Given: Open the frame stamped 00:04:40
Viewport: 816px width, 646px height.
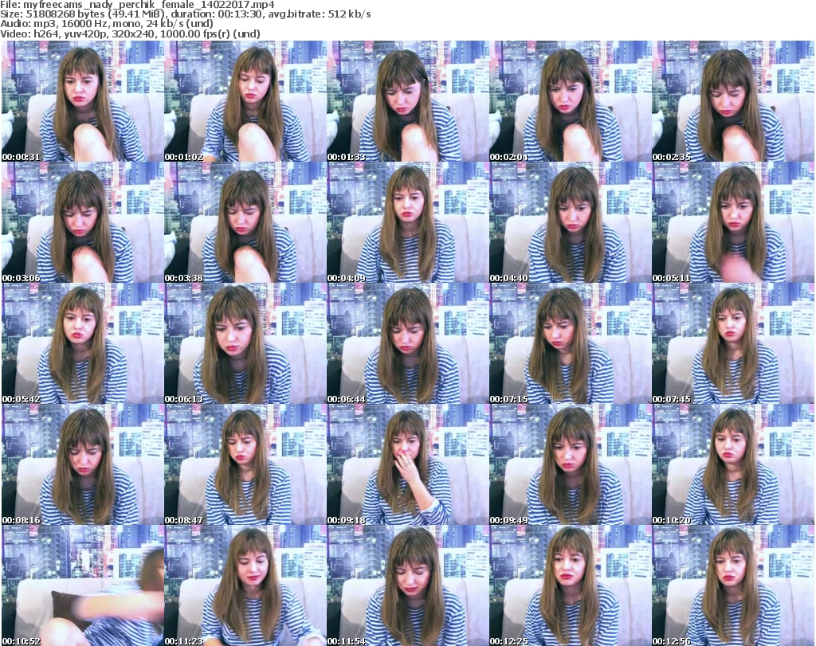Looking at the screenshot, I should [570, 222].
